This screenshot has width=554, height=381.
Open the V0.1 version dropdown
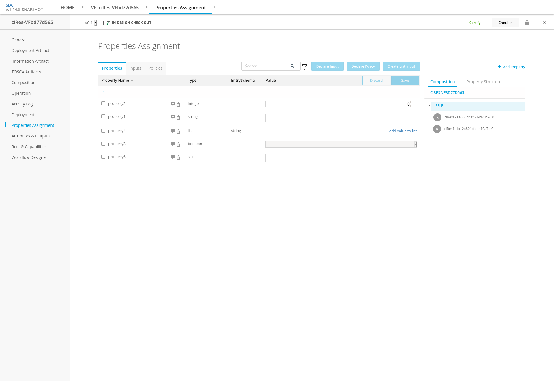96,23
